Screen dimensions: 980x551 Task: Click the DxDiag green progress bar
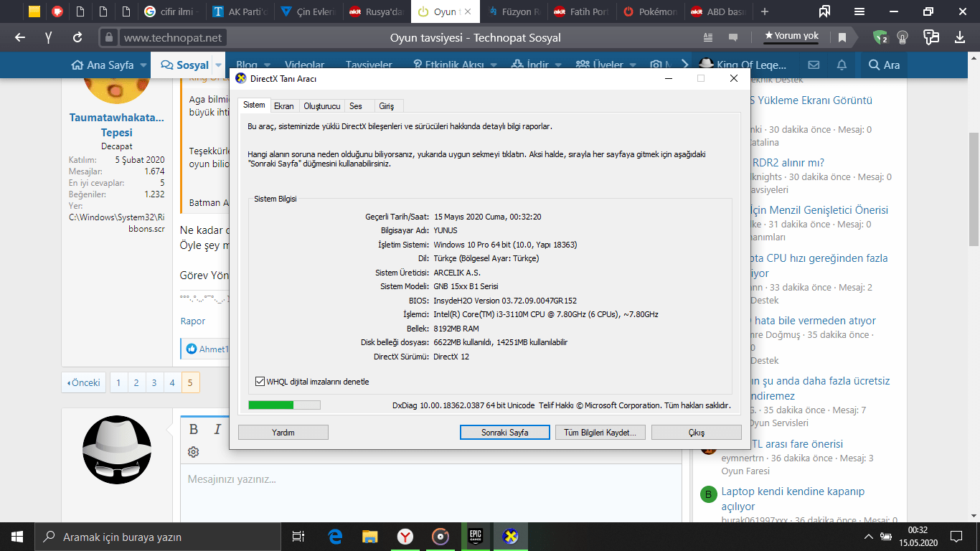point(284,405)
